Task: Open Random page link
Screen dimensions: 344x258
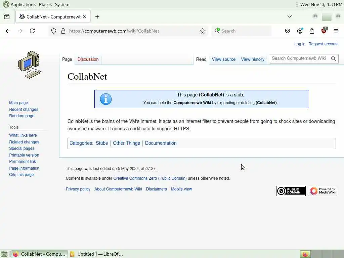Action: [22, 116]
